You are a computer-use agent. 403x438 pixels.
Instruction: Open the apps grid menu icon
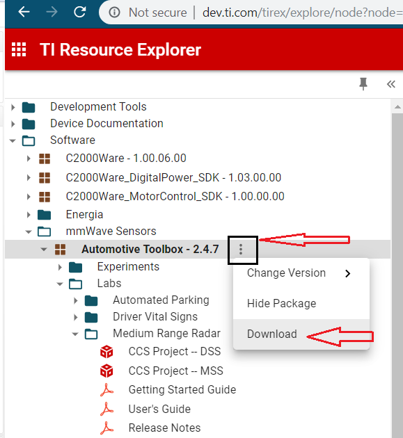coord(19,49)
